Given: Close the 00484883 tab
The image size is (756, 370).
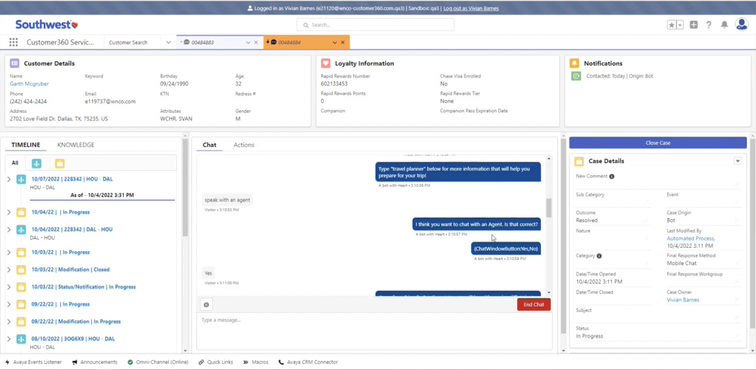Looking at the screenshot, I should click(256, 43).
